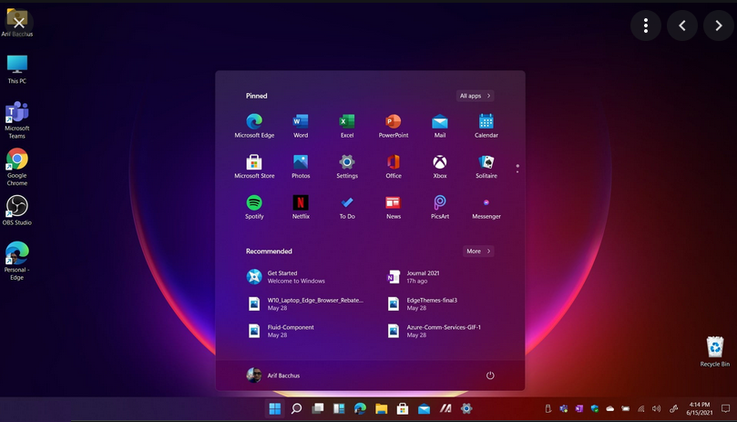This screenshot has width=737, height=422.
Task: Select Google Chrome desktop shortcut
Action: click(17, 167)
